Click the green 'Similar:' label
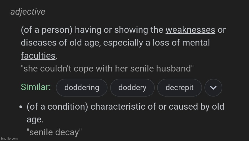Viewport: 249px width, 141px height. tap(36, 87)
